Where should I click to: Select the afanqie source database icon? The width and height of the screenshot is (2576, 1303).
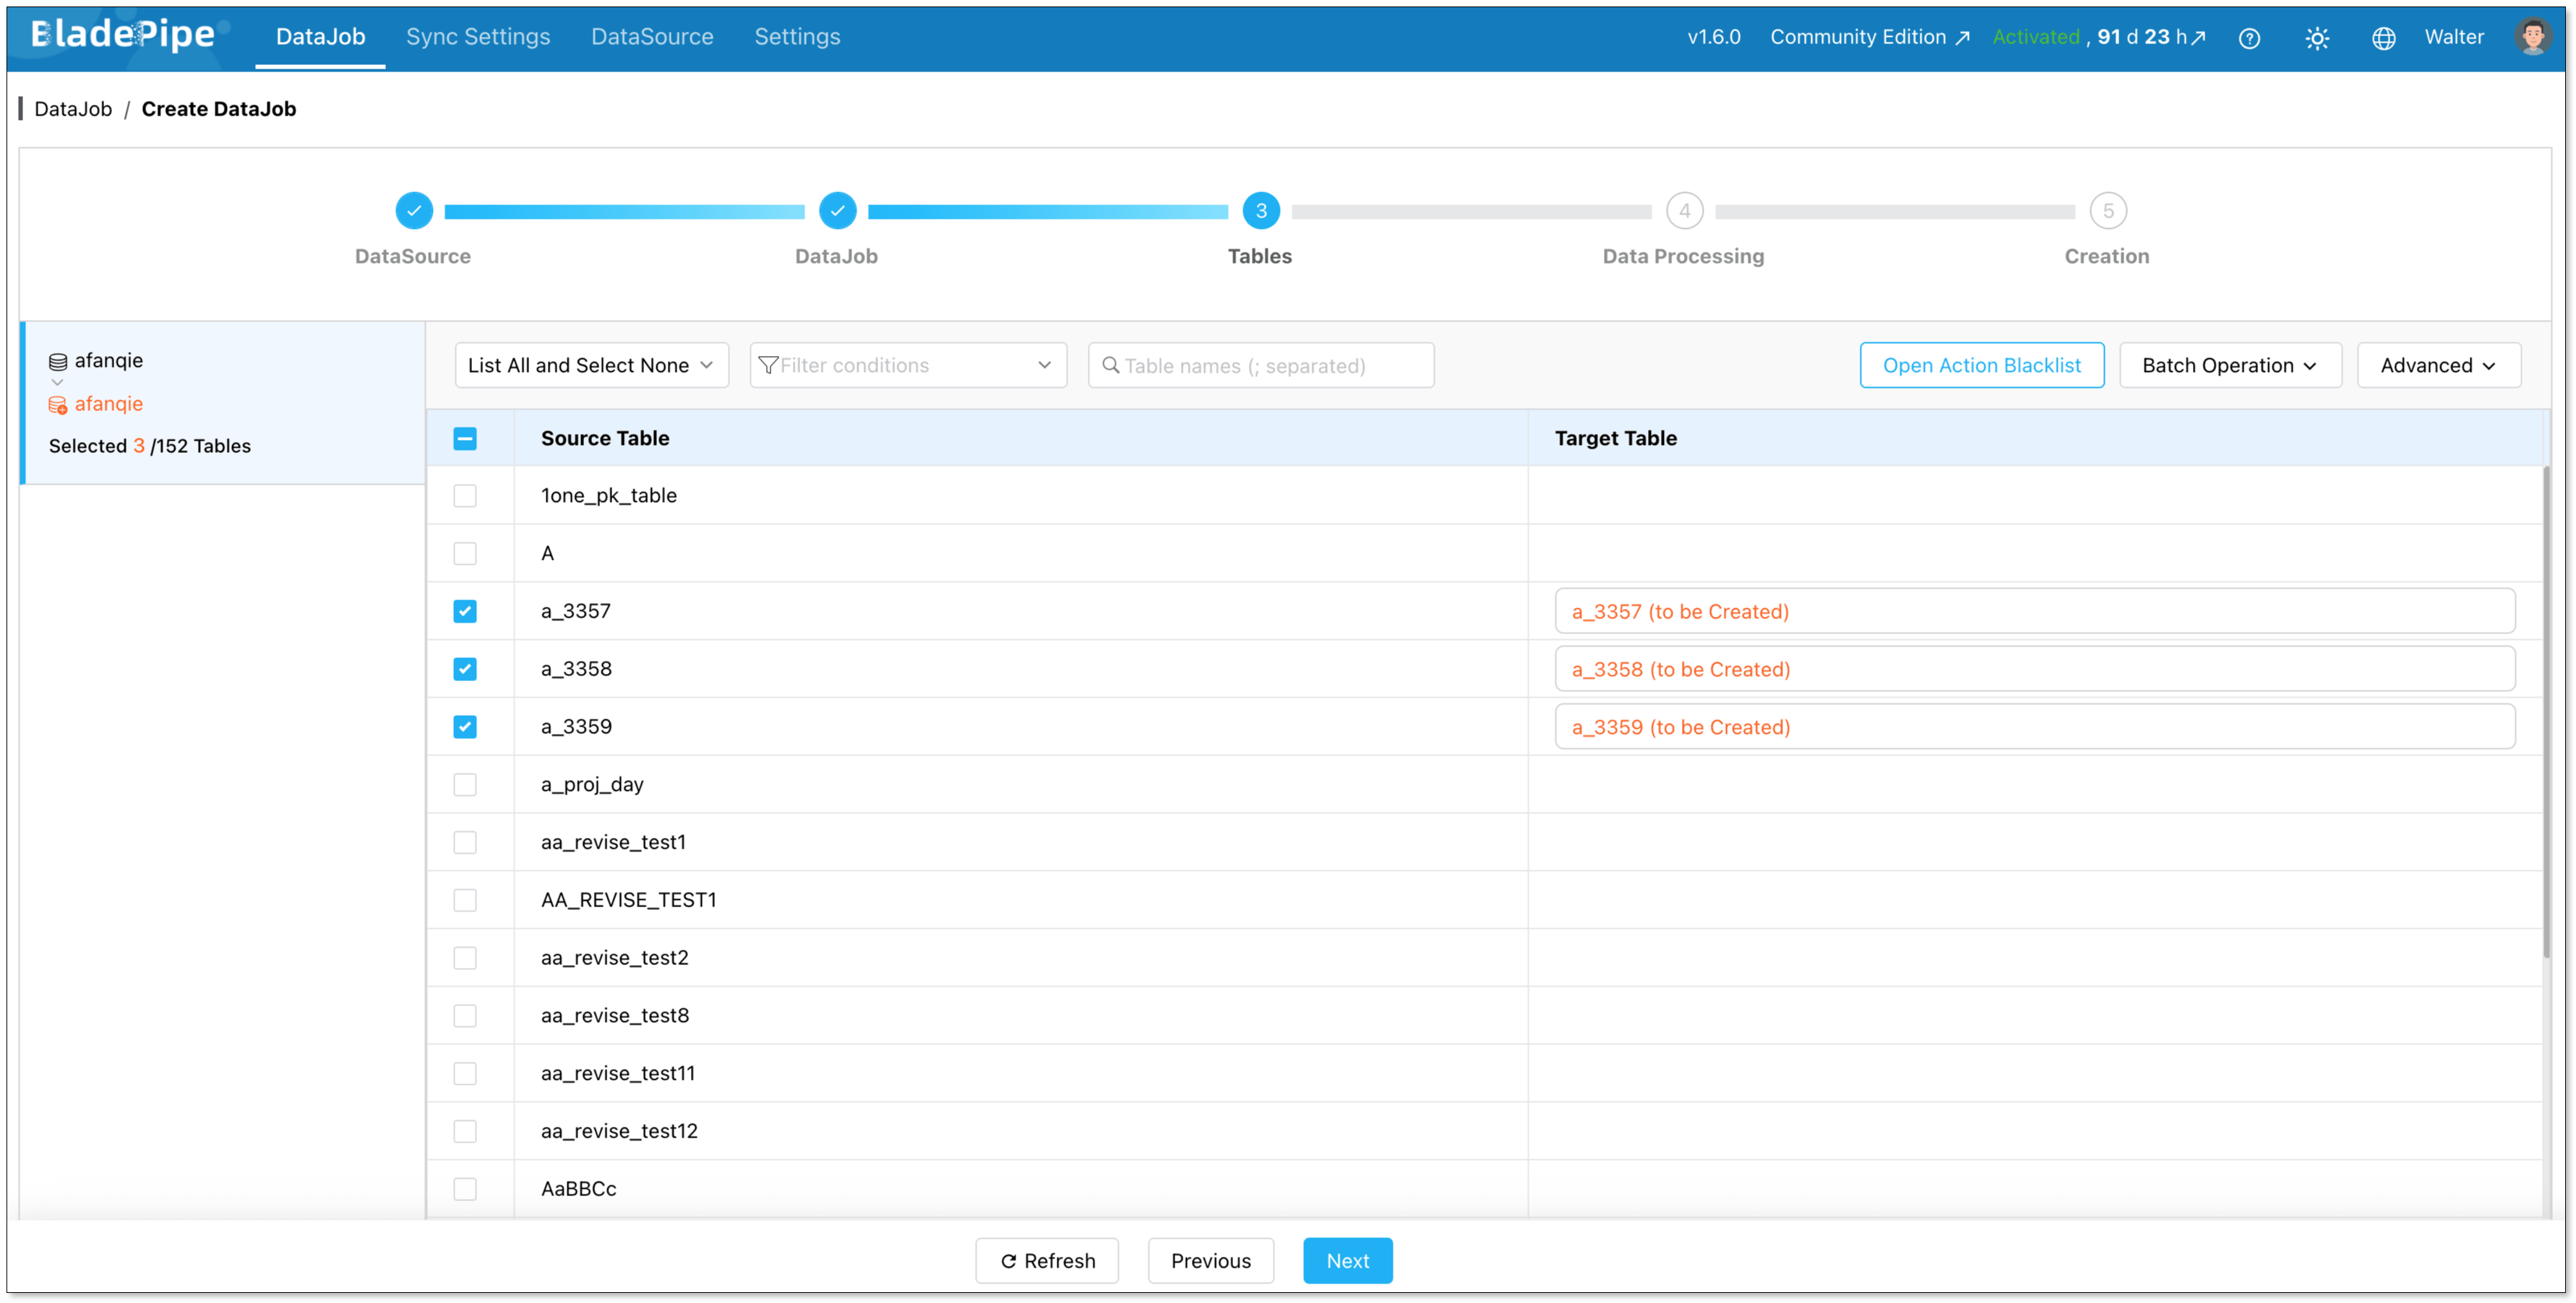click(x=58, y=362)
